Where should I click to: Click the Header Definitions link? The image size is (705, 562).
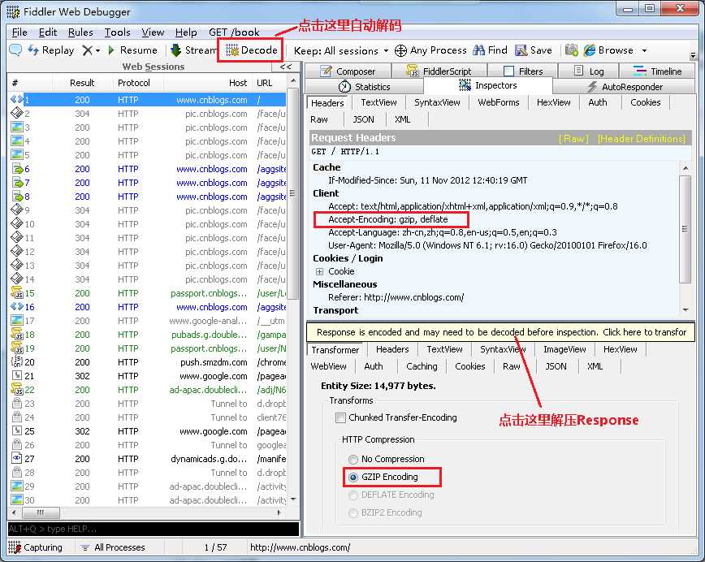coord(641,139)
